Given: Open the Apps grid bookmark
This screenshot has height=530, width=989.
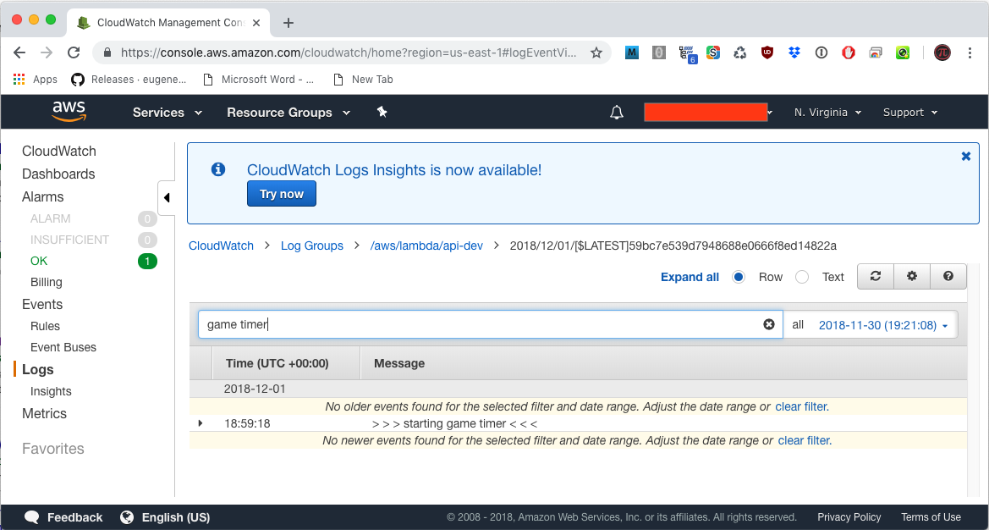Looking at the screenshot, I should 36,80.
